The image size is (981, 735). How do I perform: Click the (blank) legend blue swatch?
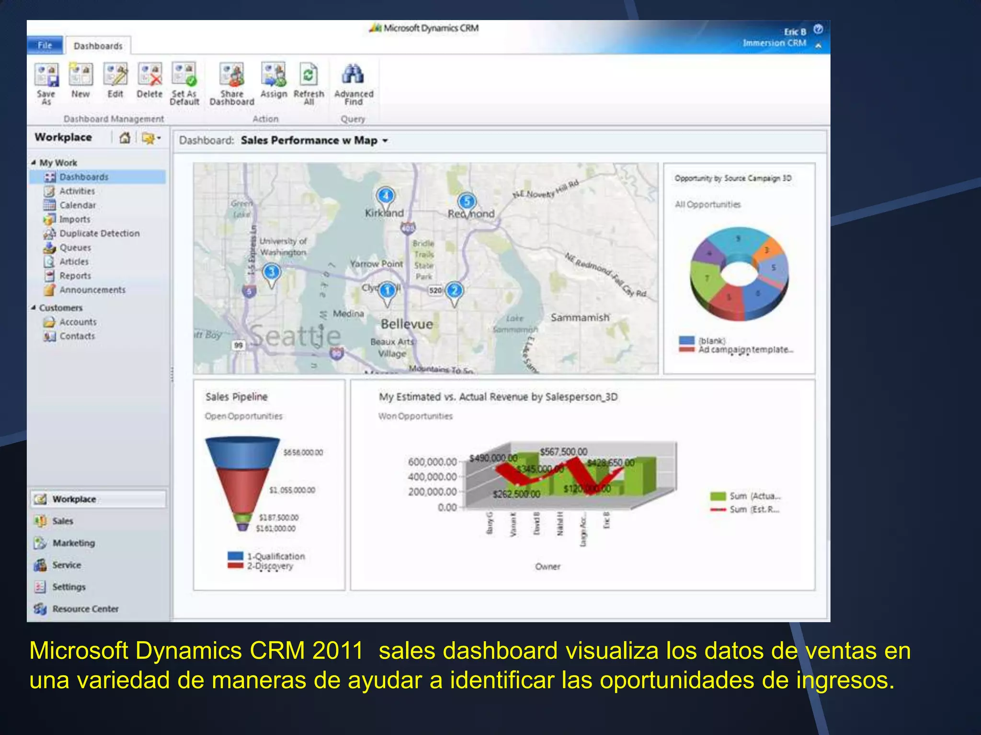686,340
